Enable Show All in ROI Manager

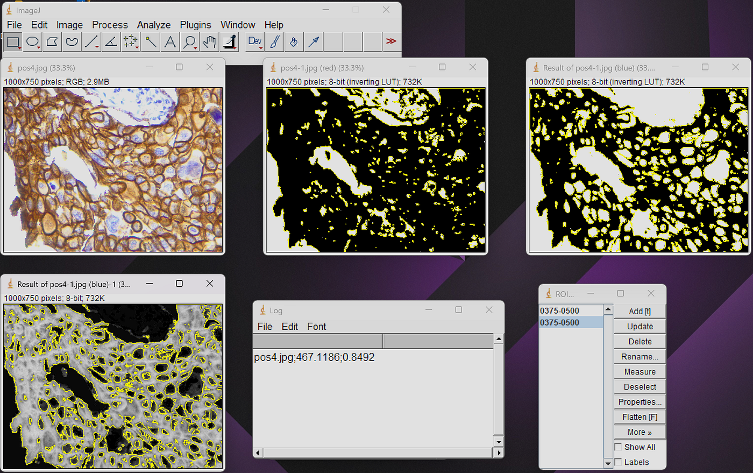[x=617, y=447]
